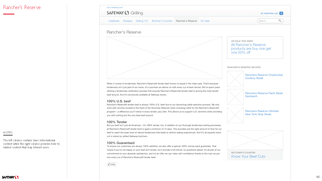This screenshot has width=322, height=181.
Task: Select the Rancher's Reserve tab
Action: tap(186, 21)
